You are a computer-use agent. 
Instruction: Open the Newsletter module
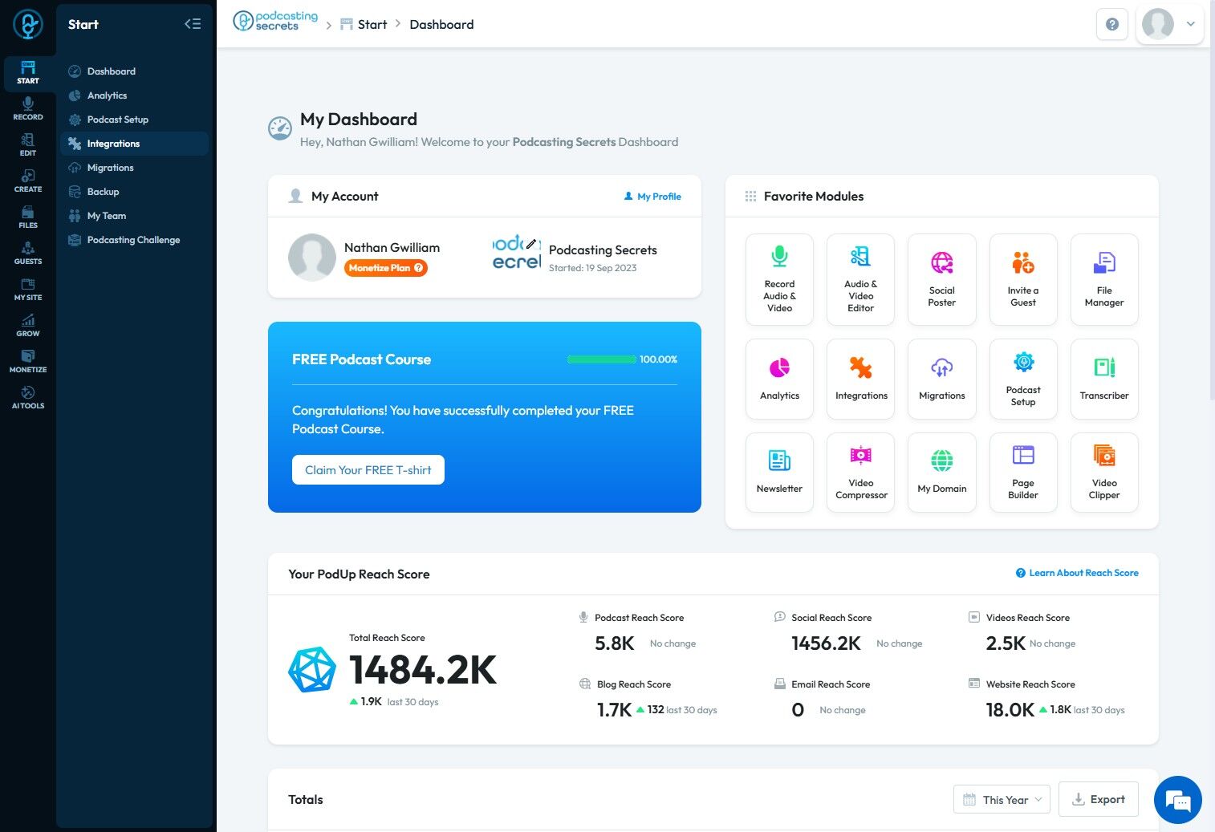[779, 472]
